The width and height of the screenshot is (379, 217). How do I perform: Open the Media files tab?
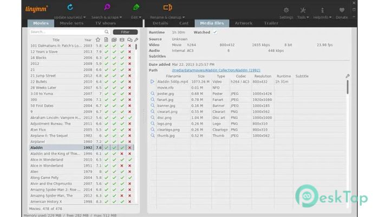(212, 23)
